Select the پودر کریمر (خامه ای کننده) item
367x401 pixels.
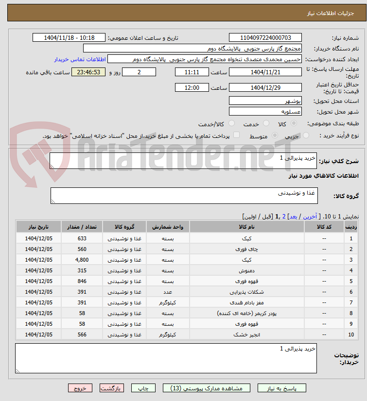tap(246, 313)
